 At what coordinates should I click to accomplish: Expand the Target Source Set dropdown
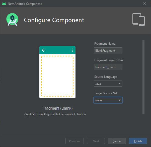coord(108,100)
